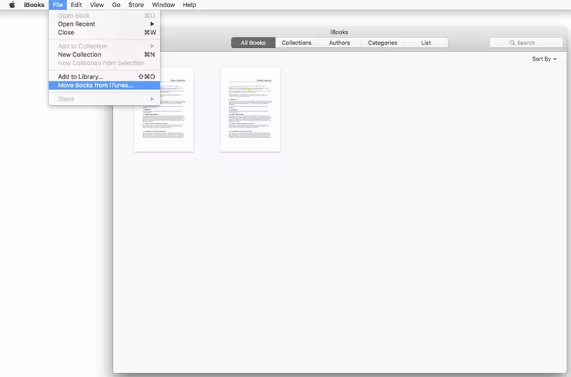Switch to List view tab

coord(425,43)
